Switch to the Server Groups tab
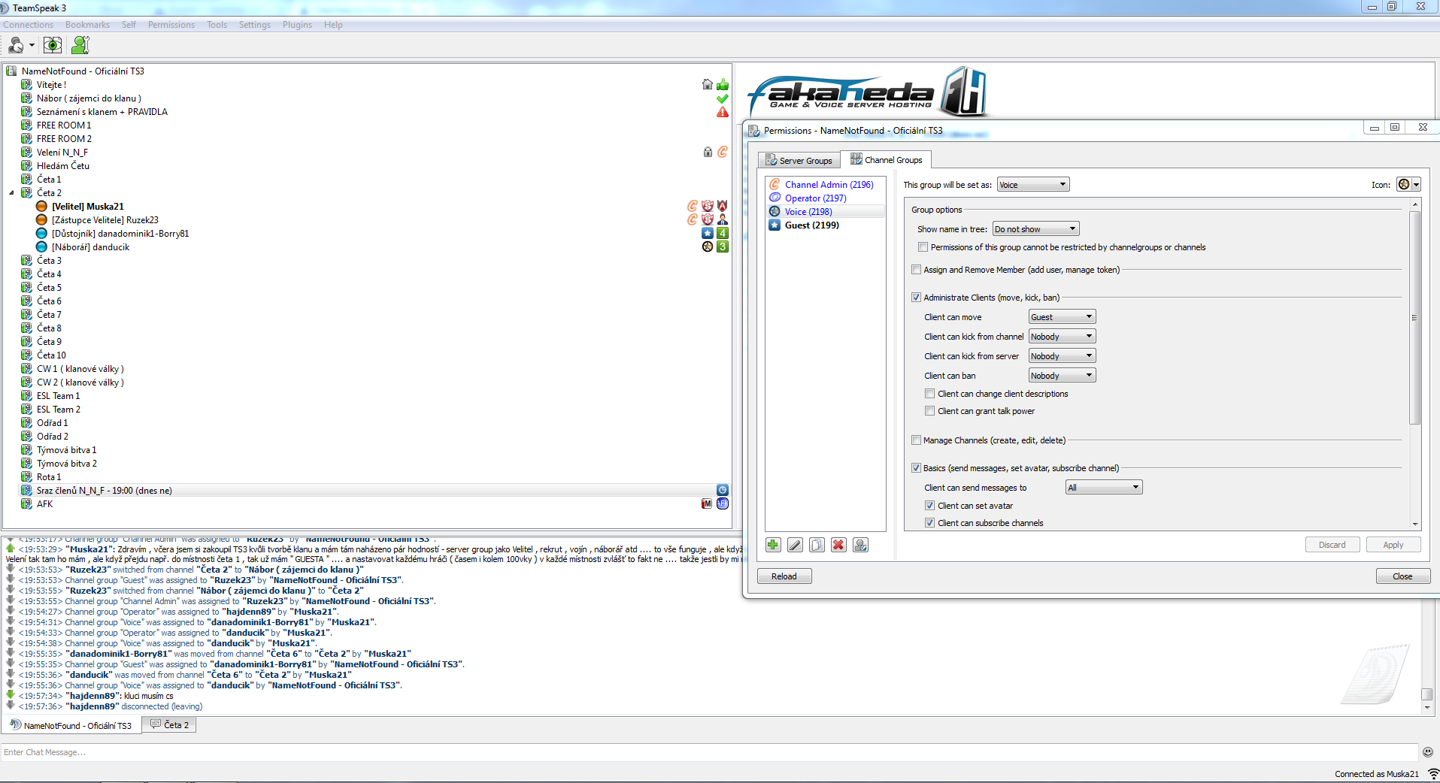This screenshot has width=1440, height=783. (799, 161)
